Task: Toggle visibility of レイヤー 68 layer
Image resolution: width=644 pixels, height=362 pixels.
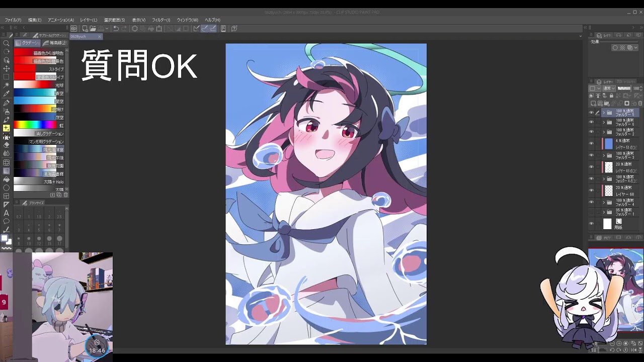Action: click(x=591, y=191)
